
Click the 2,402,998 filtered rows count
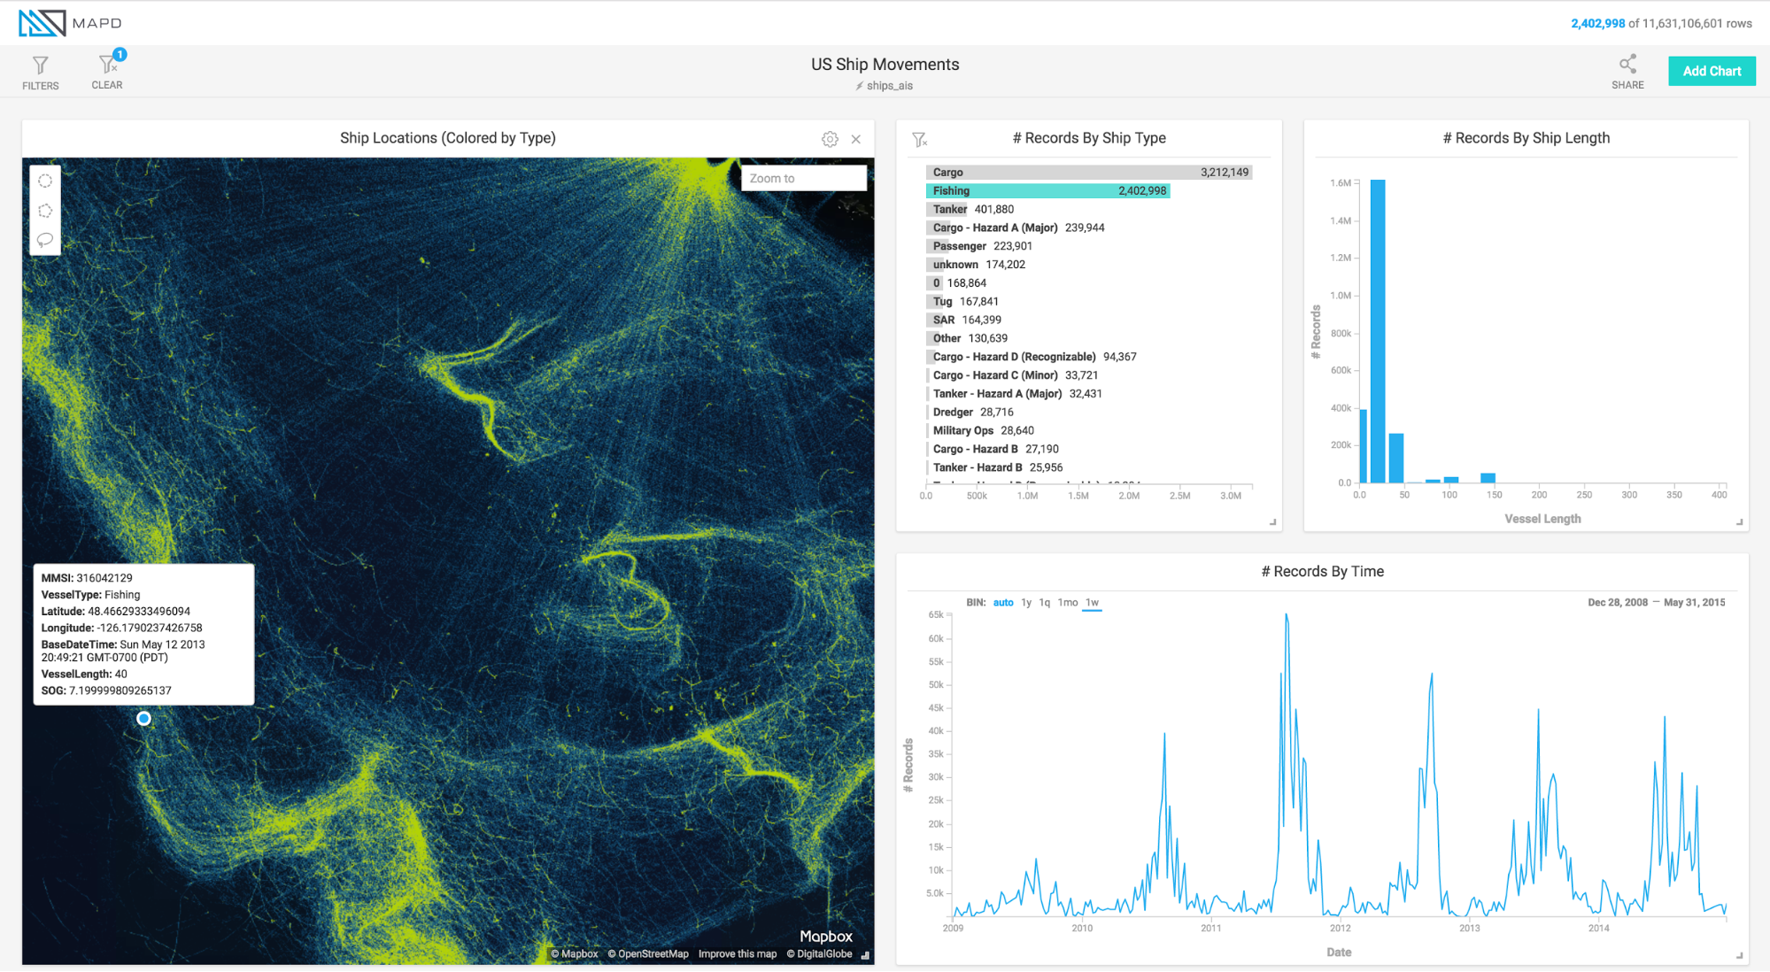(x=1597, y=24)
